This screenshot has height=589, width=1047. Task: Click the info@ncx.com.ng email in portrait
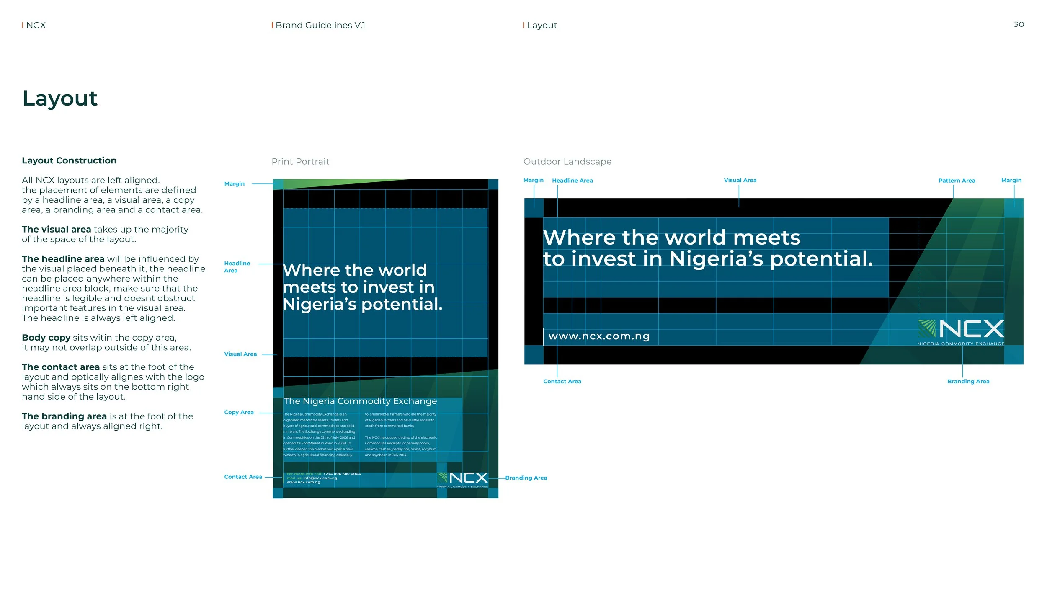[x=320, y=478]
